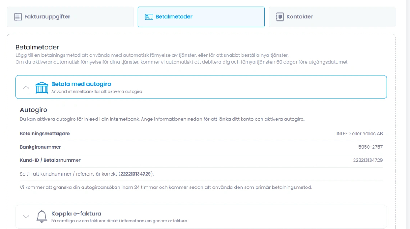Viewport: 410px width, 229px height.
Task: Click the "Koppla e-faktura" heading
Action: tap(76, 214)
